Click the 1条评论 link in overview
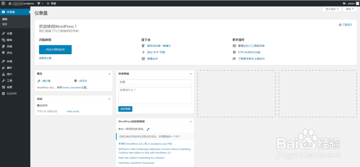This screenshot has width=360, height=167. click(x=83, y=81)
